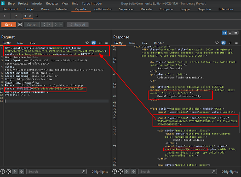Toggle hide non-printable characters in Request panel

pyautogui.click(x=87, y=43)
